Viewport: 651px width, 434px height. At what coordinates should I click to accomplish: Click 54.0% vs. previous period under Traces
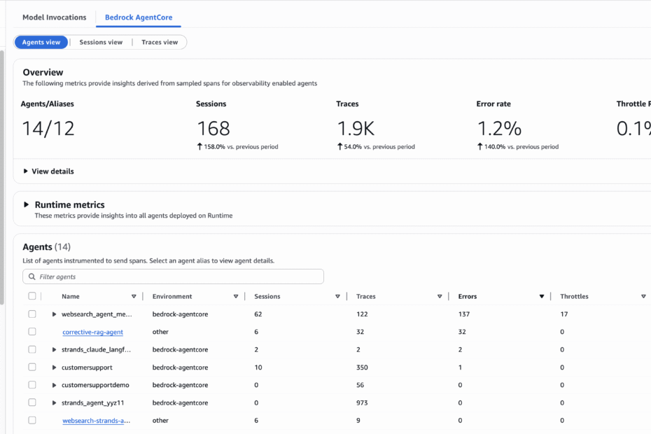376,146
